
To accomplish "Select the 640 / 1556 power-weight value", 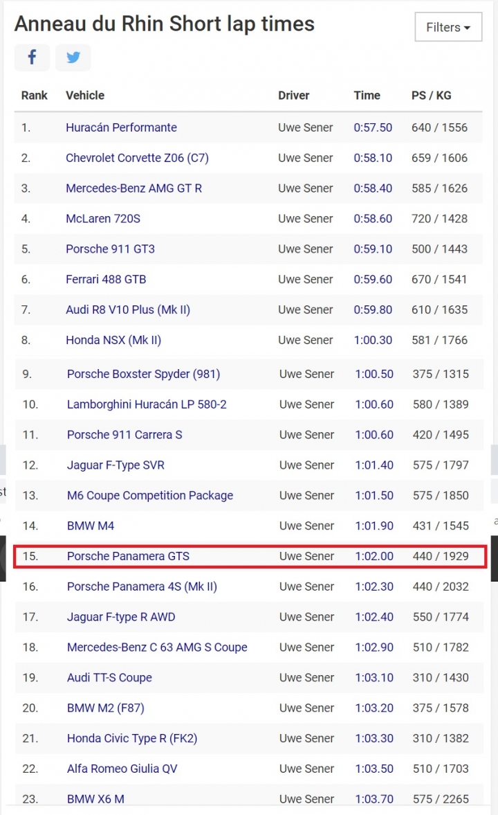I will pyautogui.click(x=439, y=127).
